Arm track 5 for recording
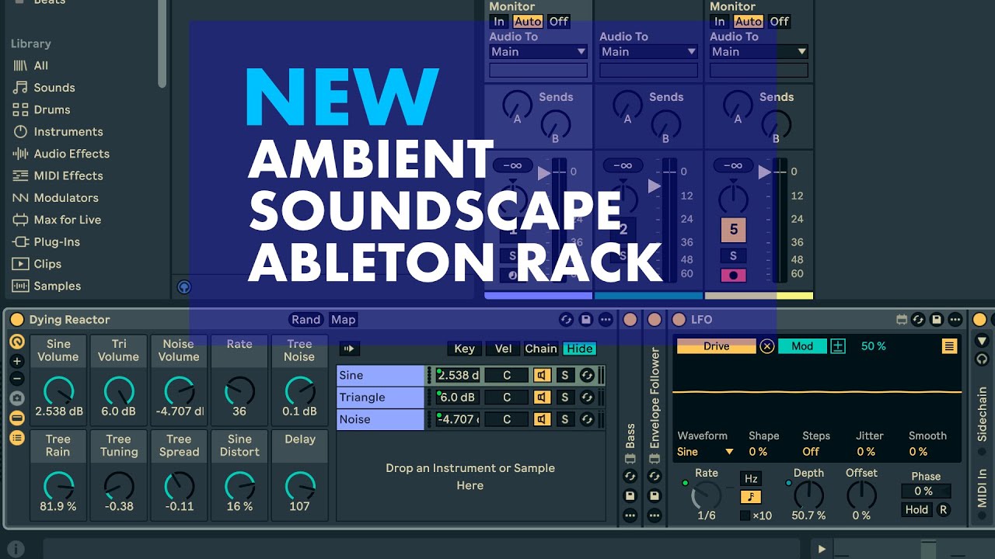Image resolution: width=995 pixels, height=559 pixels. tap(733, 275)
